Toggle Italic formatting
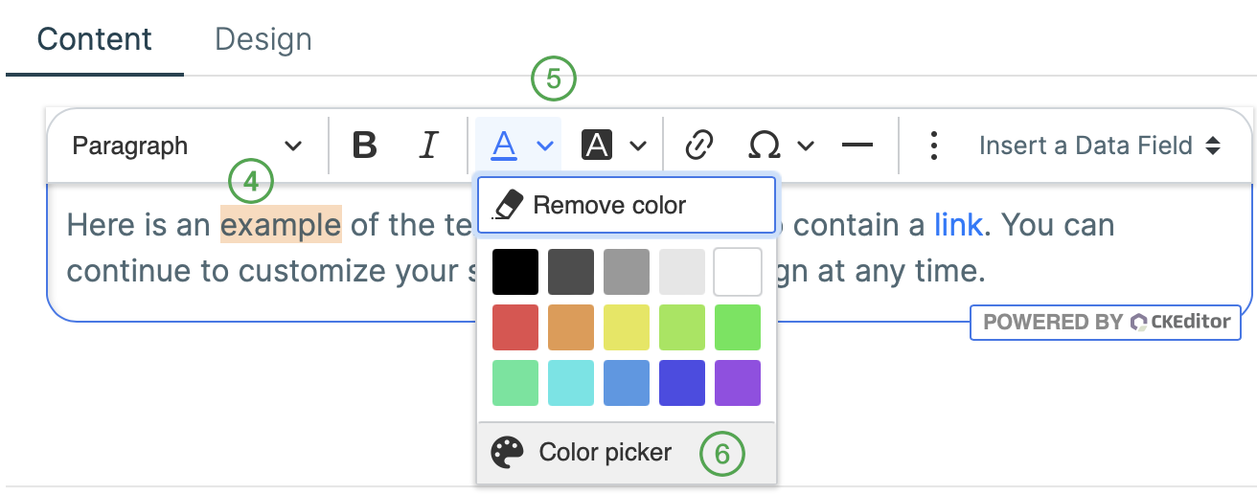 (x=428, y=146)
